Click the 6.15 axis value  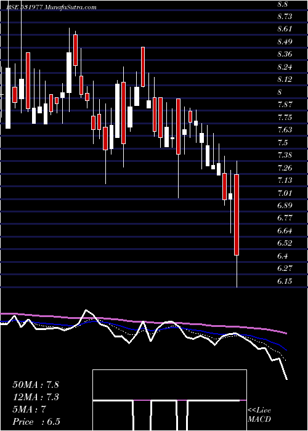[x=285, y=281]
